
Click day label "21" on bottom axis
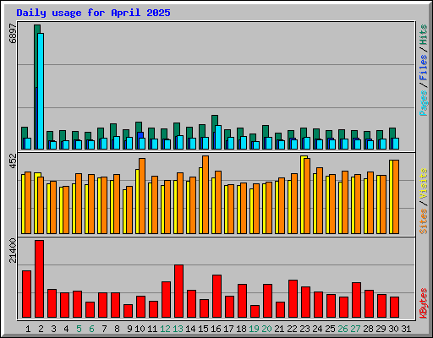coord(279,329)
